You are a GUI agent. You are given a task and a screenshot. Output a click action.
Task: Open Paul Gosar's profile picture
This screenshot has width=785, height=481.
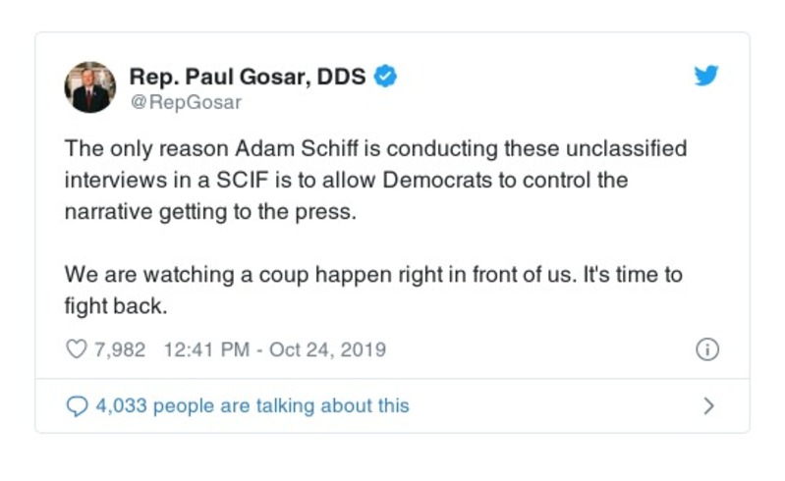89,87
